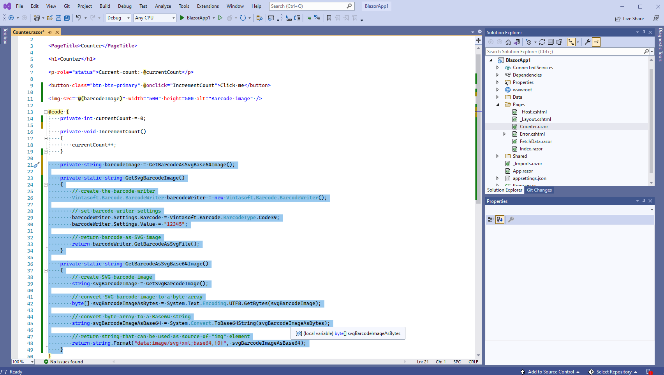Click the Save All icon
Screen dimensions: 664x375
67,18
